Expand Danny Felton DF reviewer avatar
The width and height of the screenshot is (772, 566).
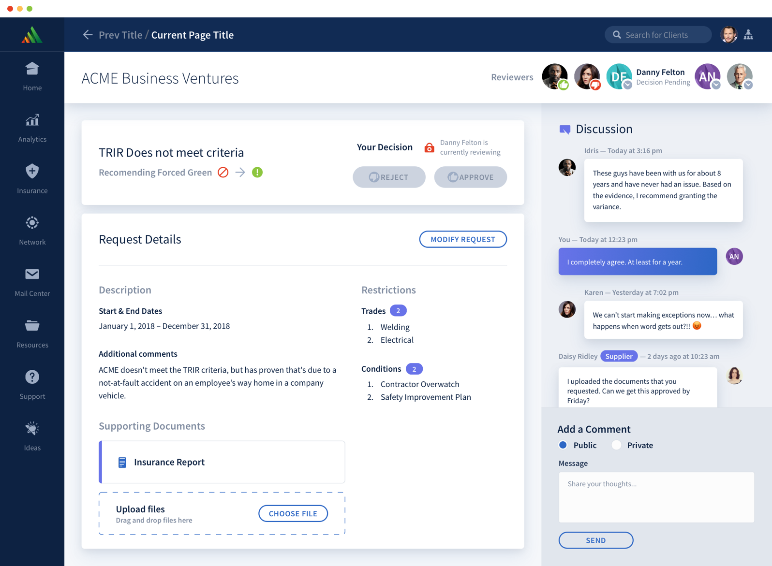[x=619, y=76]
